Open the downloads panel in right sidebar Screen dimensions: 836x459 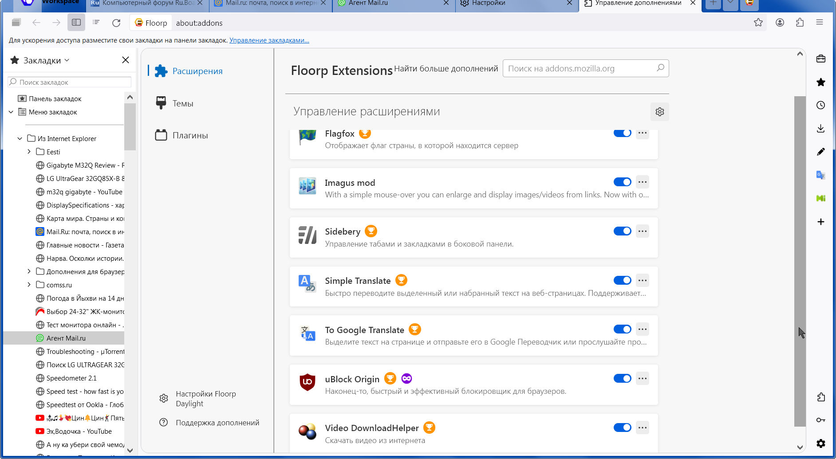[821, 128]
